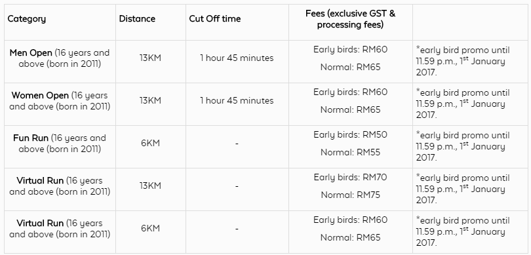
Task: Click 6KM distance in last Virtual Run row
Action: tap(150, 229)
